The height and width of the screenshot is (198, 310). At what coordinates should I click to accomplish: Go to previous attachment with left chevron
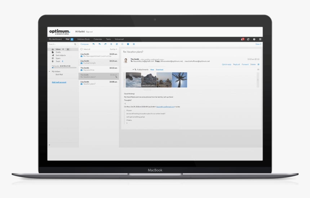124,80
